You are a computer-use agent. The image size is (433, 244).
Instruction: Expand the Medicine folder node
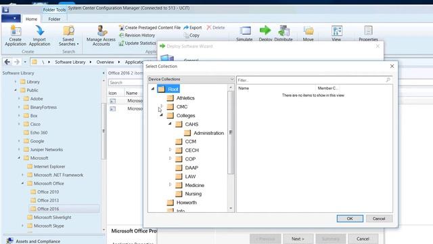point(170,184)
